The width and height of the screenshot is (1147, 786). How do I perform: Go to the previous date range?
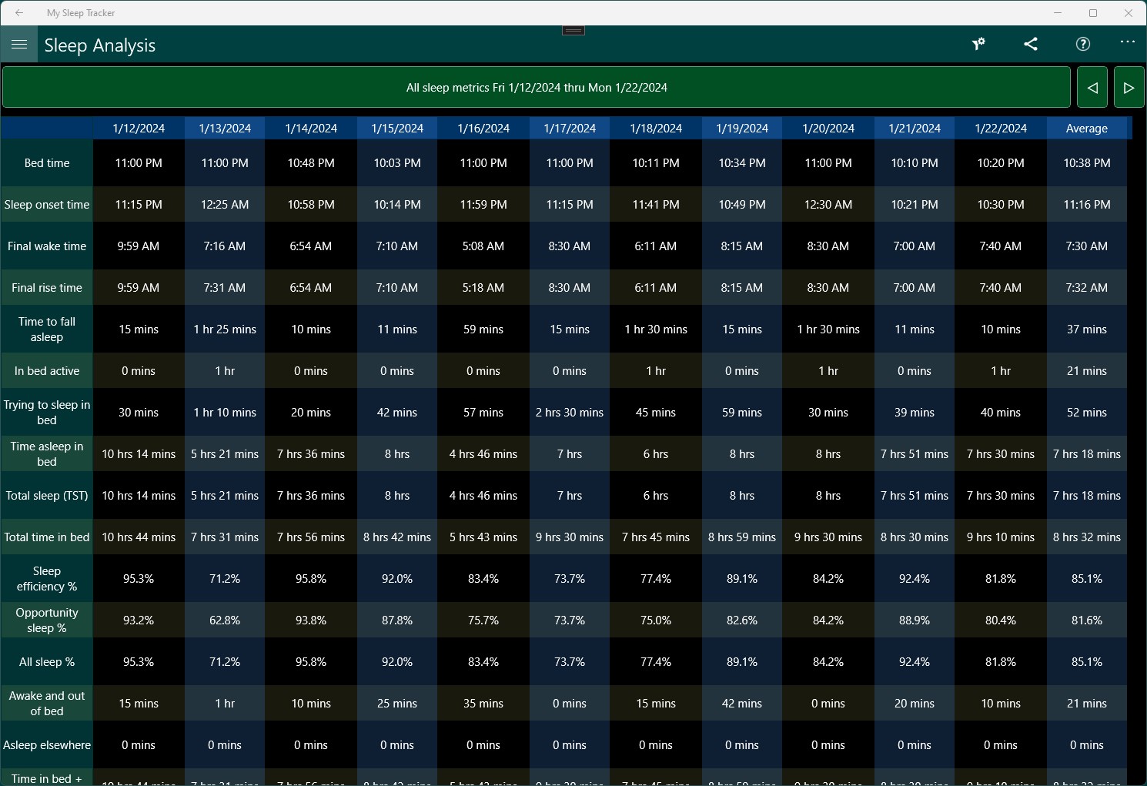tap(1092, 87)
